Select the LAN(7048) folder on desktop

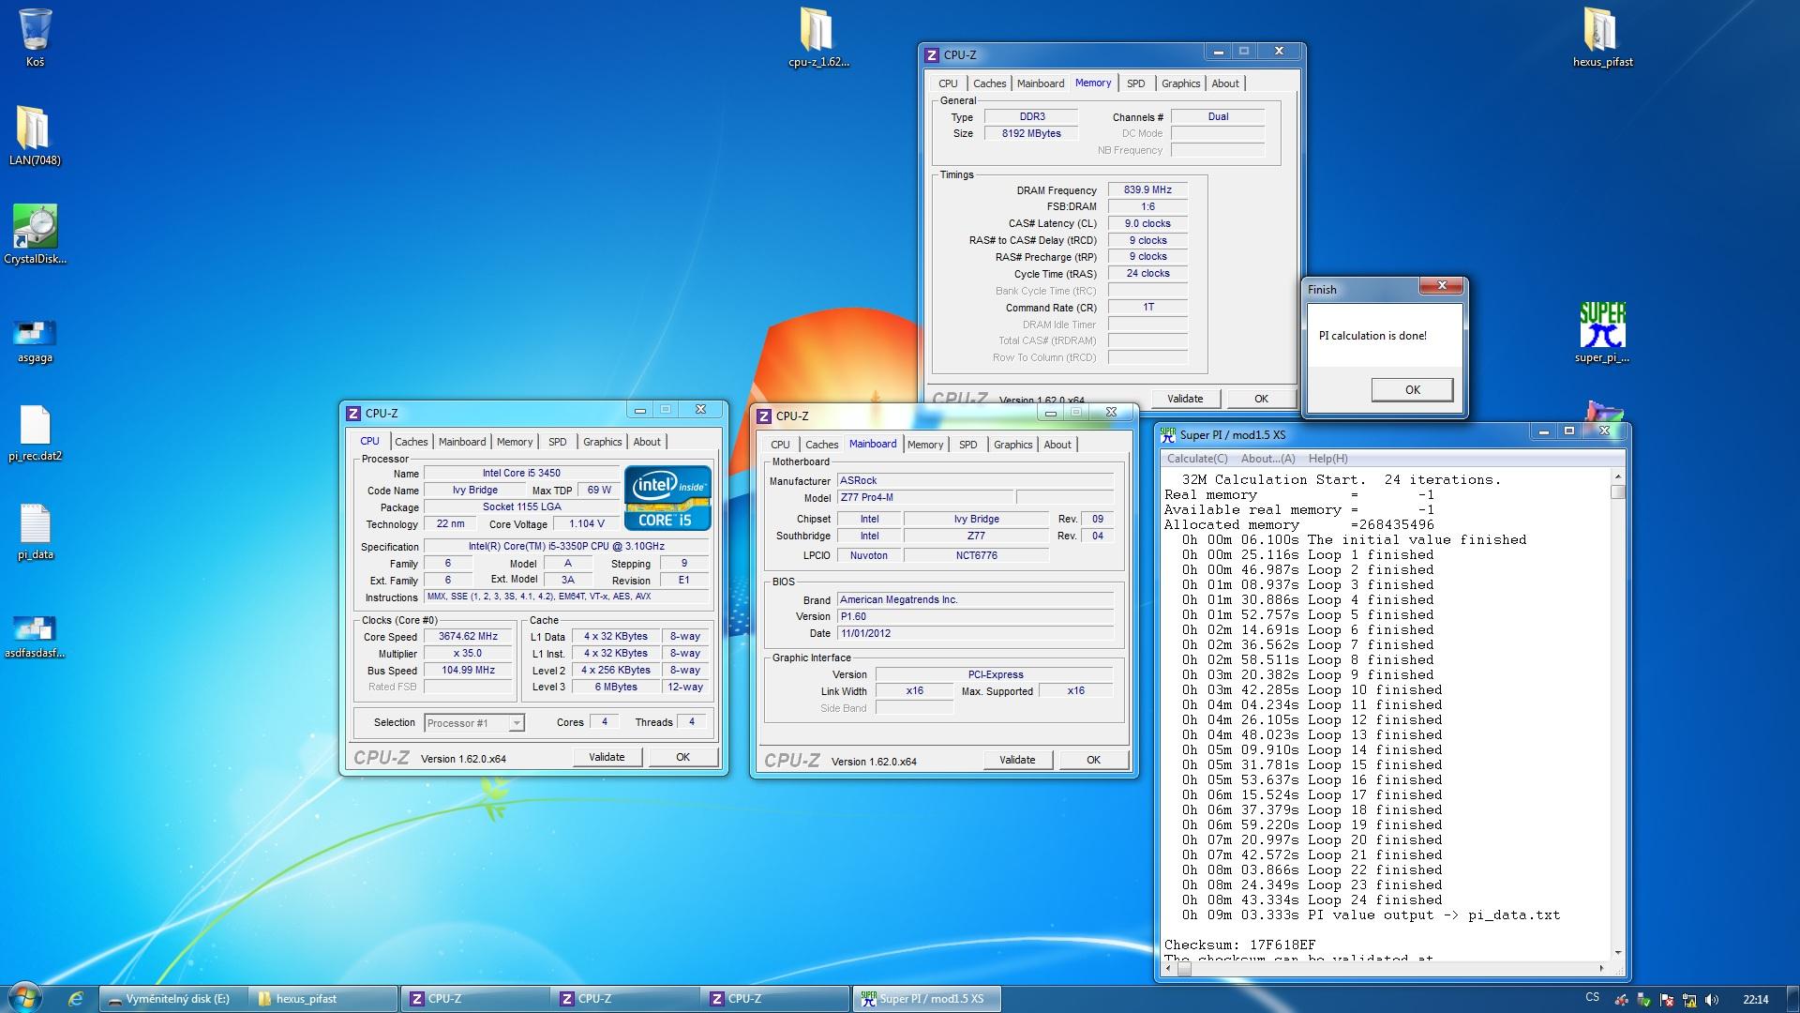[35, 136]
